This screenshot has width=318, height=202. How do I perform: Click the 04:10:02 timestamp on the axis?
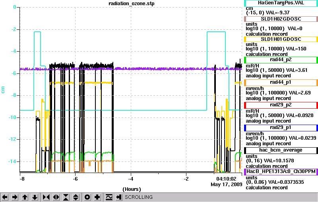click(x=226, y=179)
